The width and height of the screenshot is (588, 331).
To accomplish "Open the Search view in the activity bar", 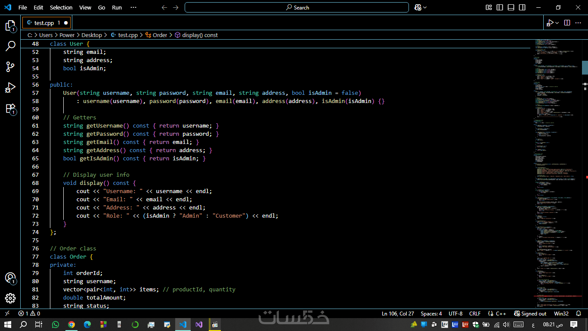I will 10,46.
